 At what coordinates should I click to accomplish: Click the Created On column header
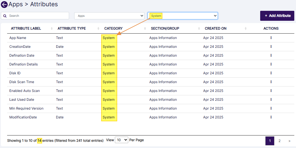point(216,28)
